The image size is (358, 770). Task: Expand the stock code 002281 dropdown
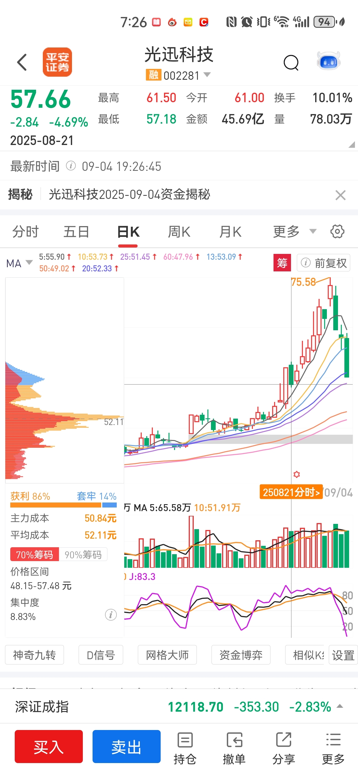[207, 75]
